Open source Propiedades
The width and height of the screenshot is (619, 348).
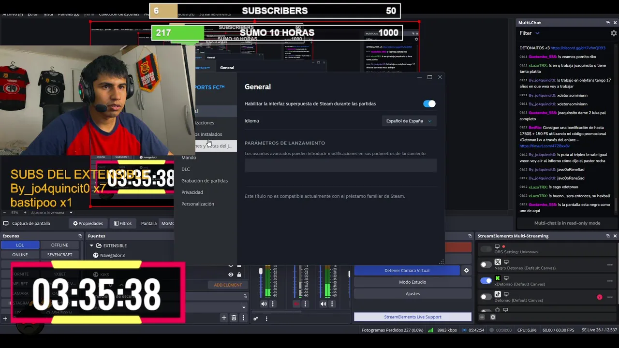tap(88, 223)
